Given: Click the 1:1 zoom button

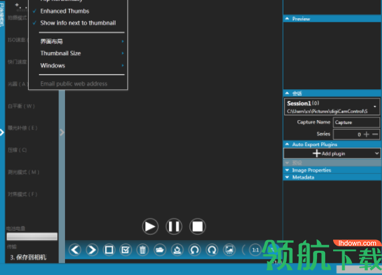Looking at the screenshot, I should 255,250.
